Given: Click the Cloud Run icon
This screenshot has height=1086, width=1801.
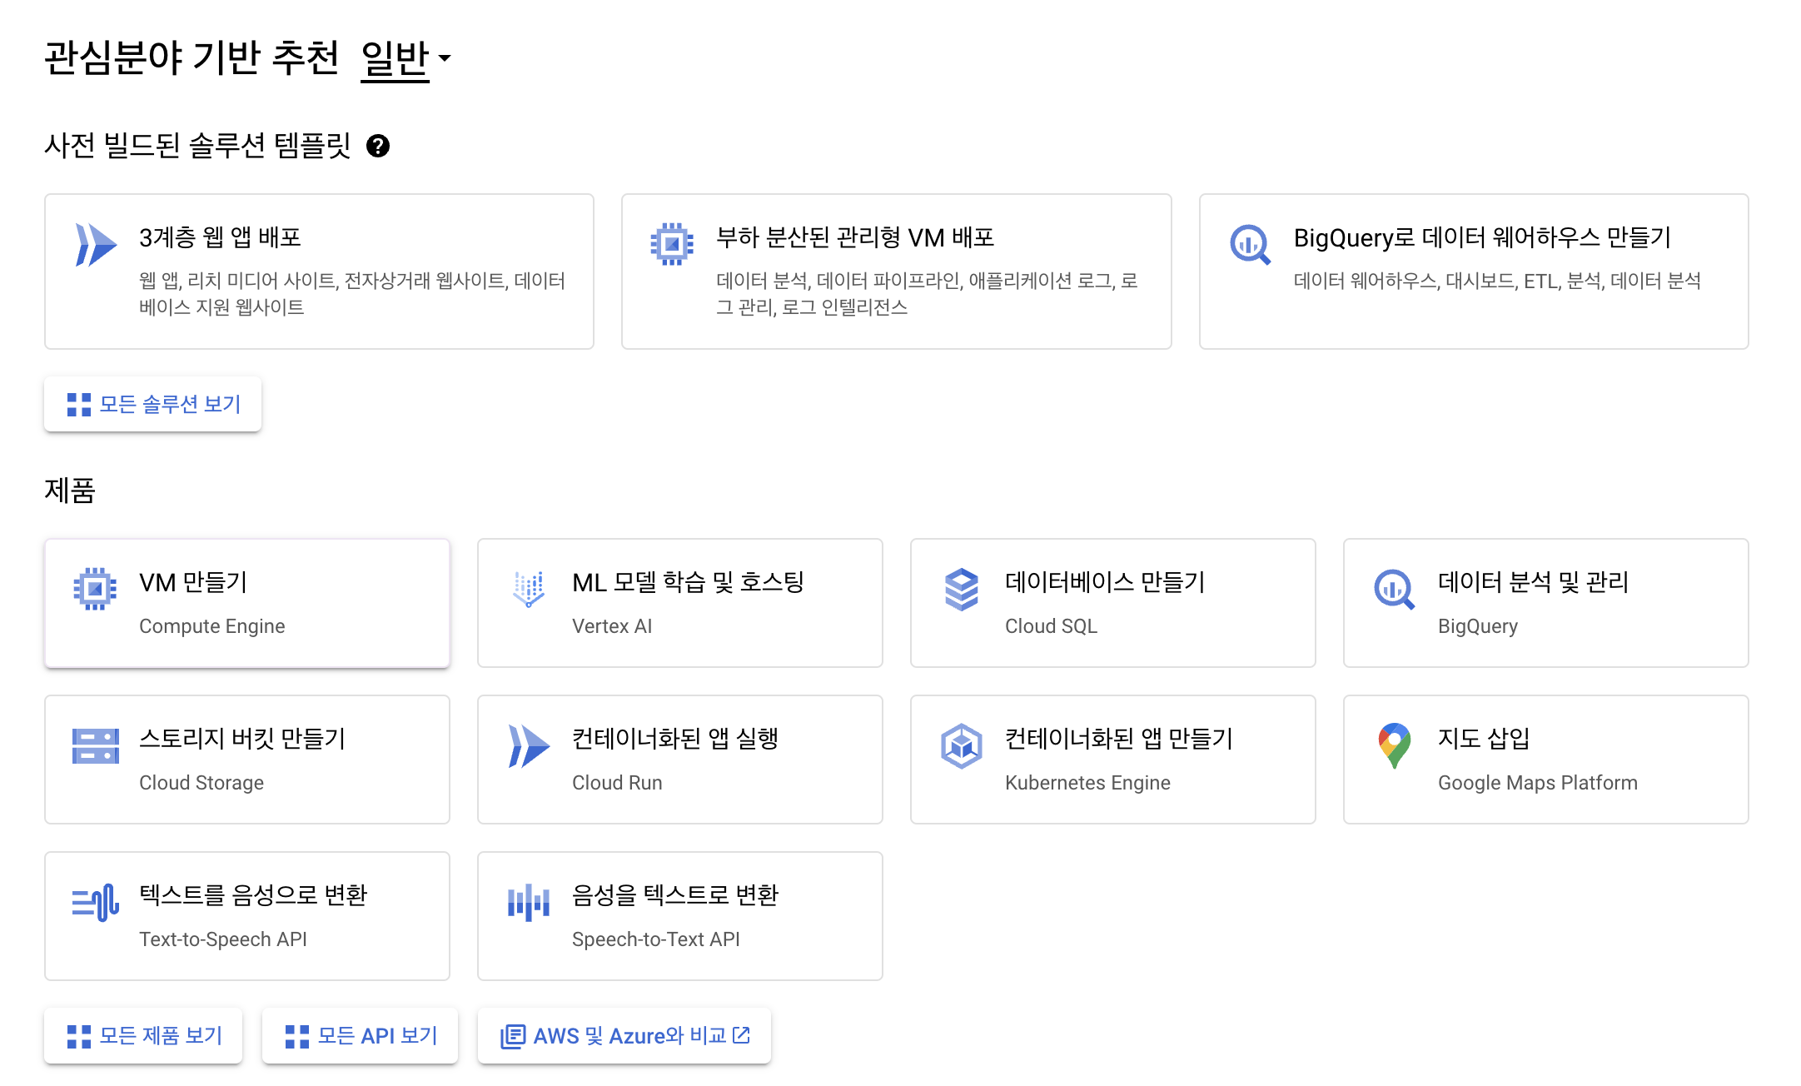Looking at the screenshot, I should pos(529,745).
